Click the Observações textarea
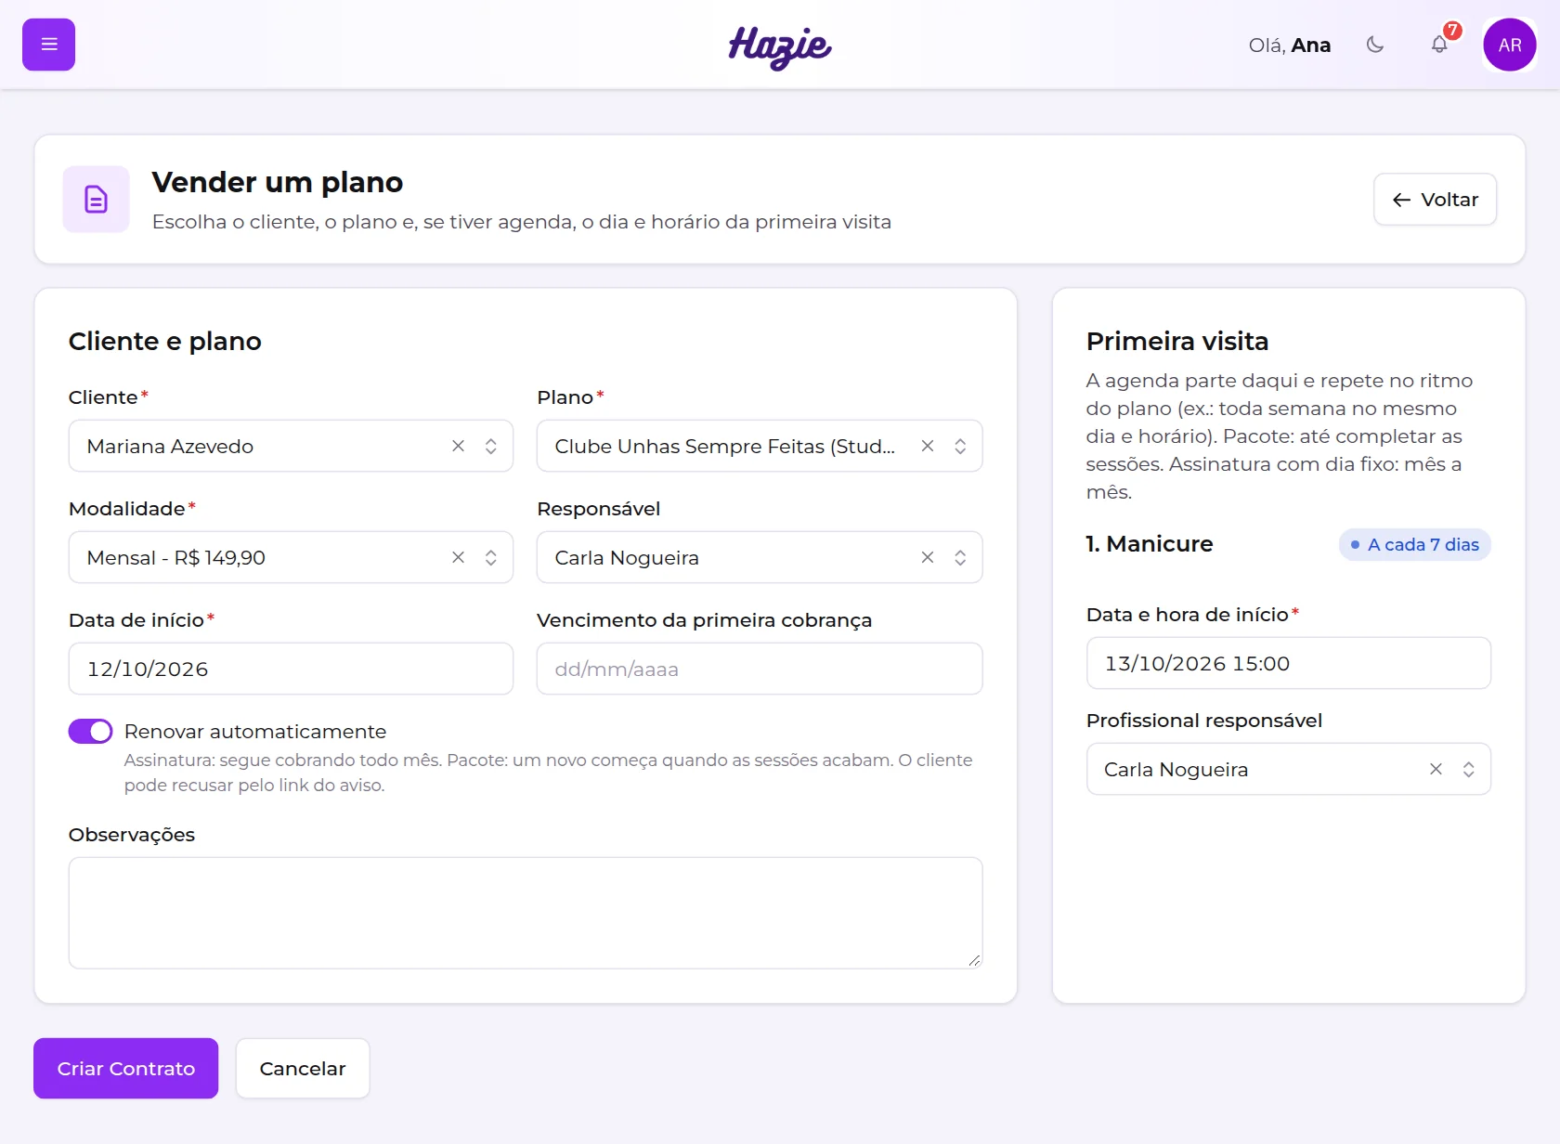Viewport: 1560px width, 1144px height. [x=526, y=913]
